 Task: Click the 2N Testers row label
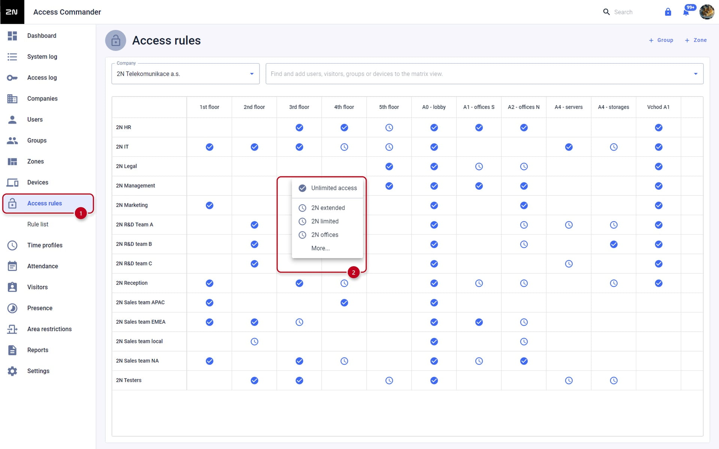(x=129, y=380)
